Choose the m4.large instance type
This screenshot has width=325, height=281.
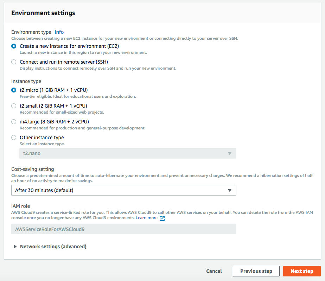[x=14, y=122]
